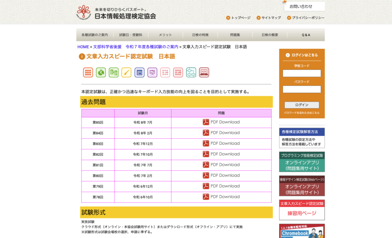Open 情報デザイン検定試験 オンラインアプリ banner

point(302,186)
